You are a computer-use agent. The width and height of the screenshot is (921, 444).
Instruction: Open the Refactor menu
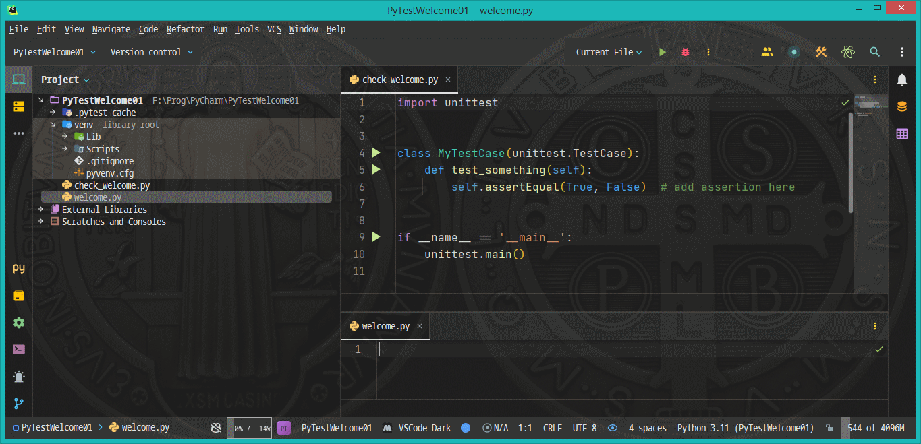[x=186, y=29]
